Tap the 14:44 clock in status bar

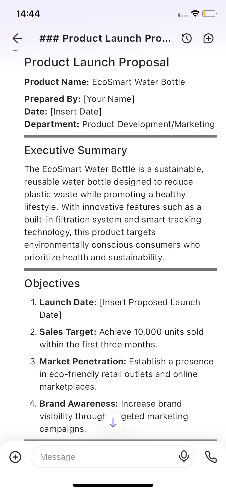[x=28, y=14]
